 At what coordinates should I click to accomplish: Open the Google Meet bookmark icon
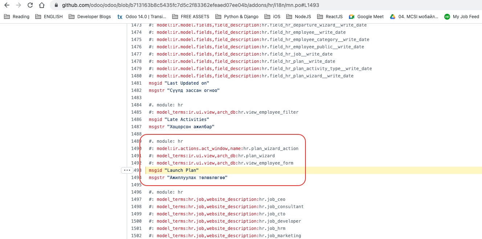pos(352,16)
